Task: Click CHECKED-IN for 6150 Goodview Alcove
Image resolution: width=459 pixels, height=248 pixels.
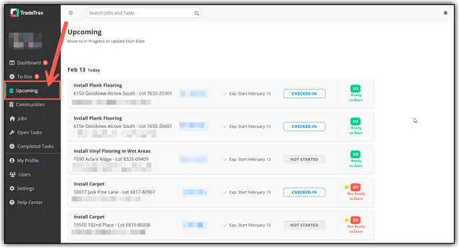Action: click(x=304, y=93)
